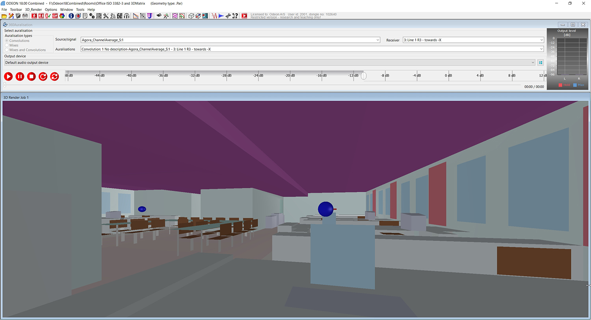Open the sigma summation toolbar icon
591x320 pixels.
coord(113,16)
